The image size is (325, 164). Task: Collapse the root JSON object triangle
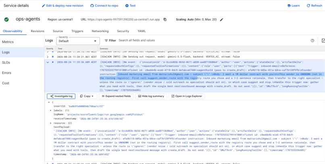(49, 102)
